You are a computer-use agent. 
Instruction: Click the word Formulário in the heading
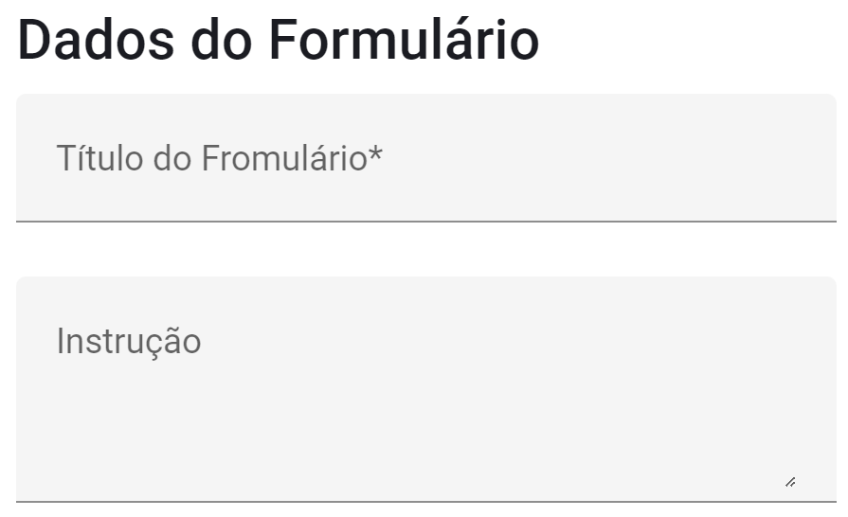pos(403,40)
